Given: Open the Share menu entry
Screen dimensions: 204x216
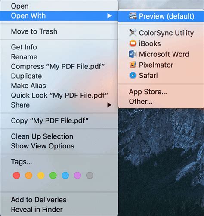Looking at the screenshot, I should 59,105.
